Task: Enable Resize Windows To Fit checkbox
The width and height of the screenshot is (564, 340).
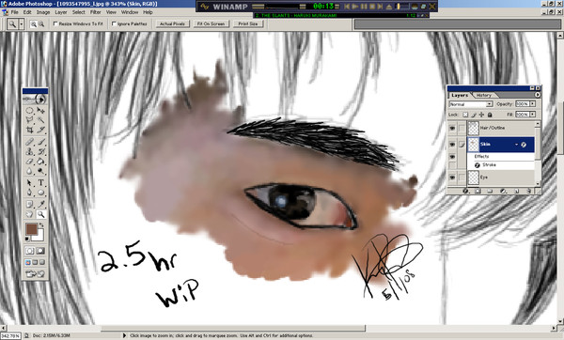Action: 55,23
